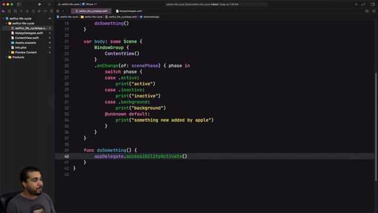The width and height of the screenshot is (378, 213).
Task: Switch to the MyAppDelegate.swift tab
Action: (x=129, y=11)
